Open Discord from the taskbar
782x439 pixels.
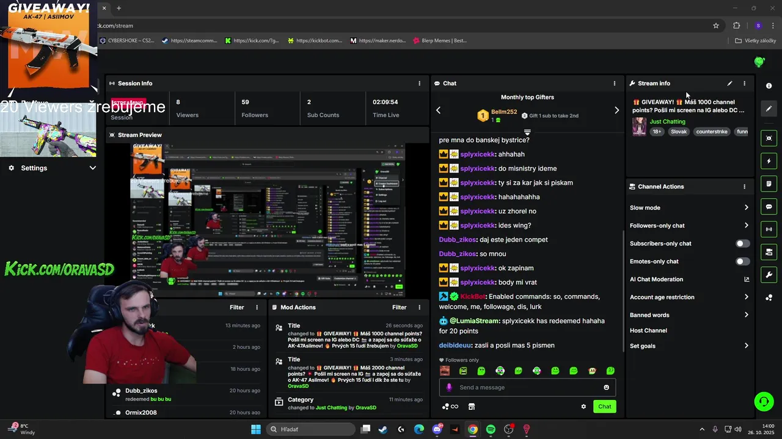coord(437,429)
